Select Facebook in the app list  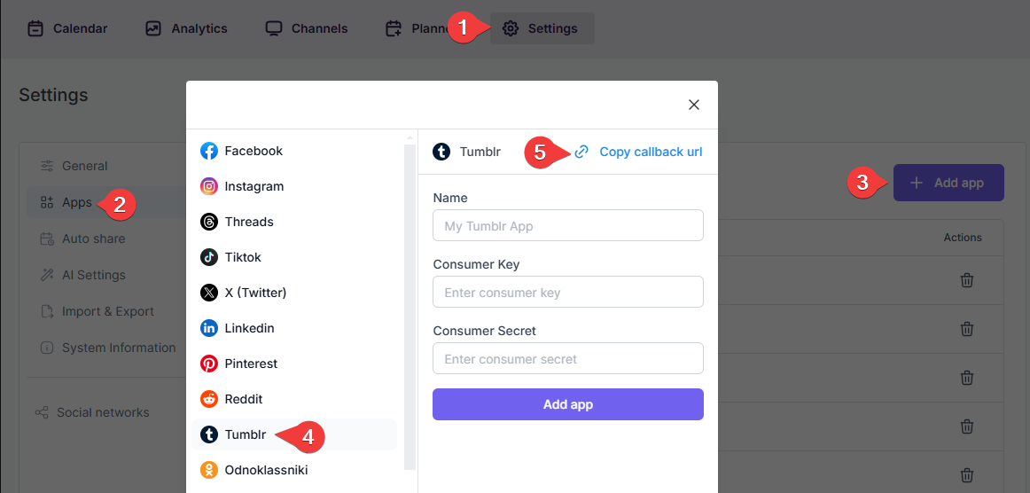(x=294, y=152)
